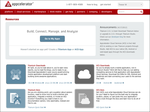Click the Go to My Apps button
Viewport: 150px width, 112px height.
[52, 39]
